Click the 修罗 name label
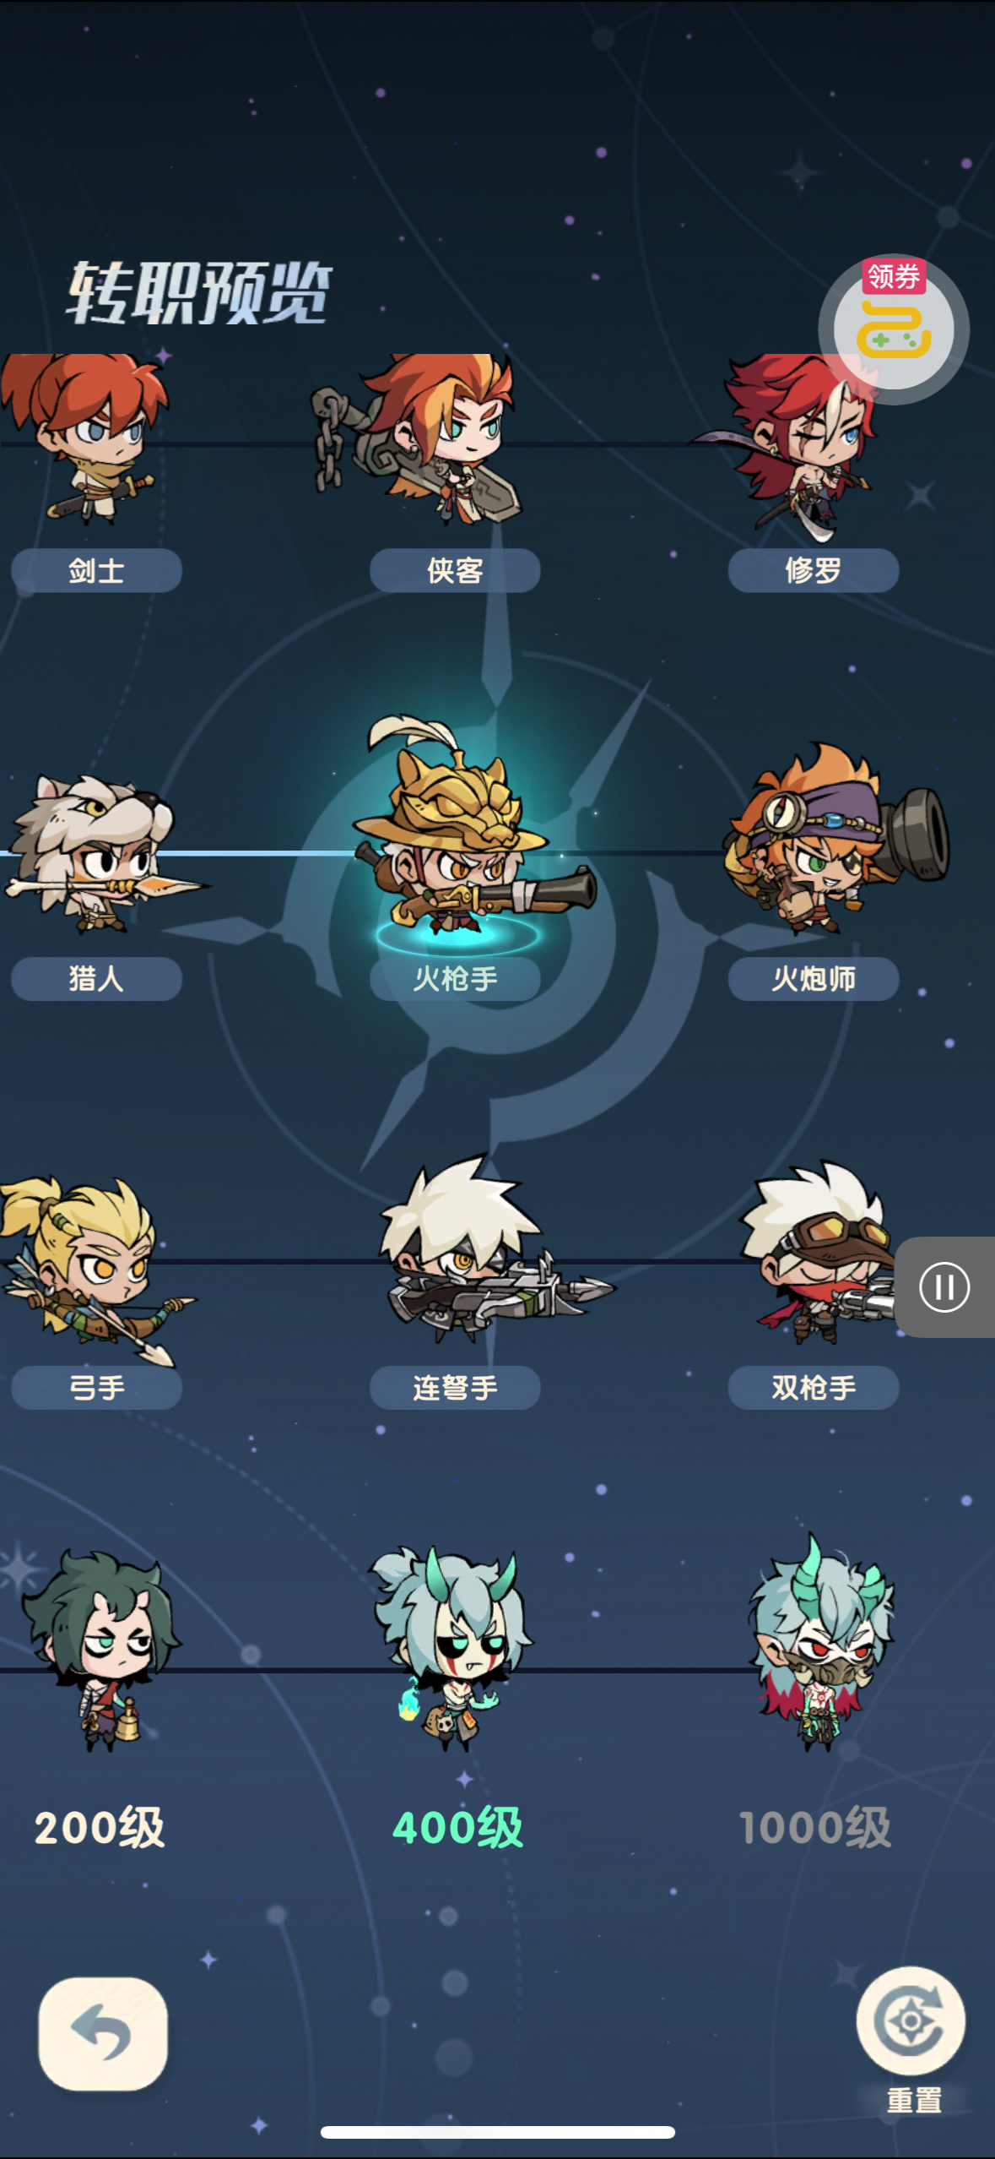Viewport: 995px width, 2159px height. 814,570
